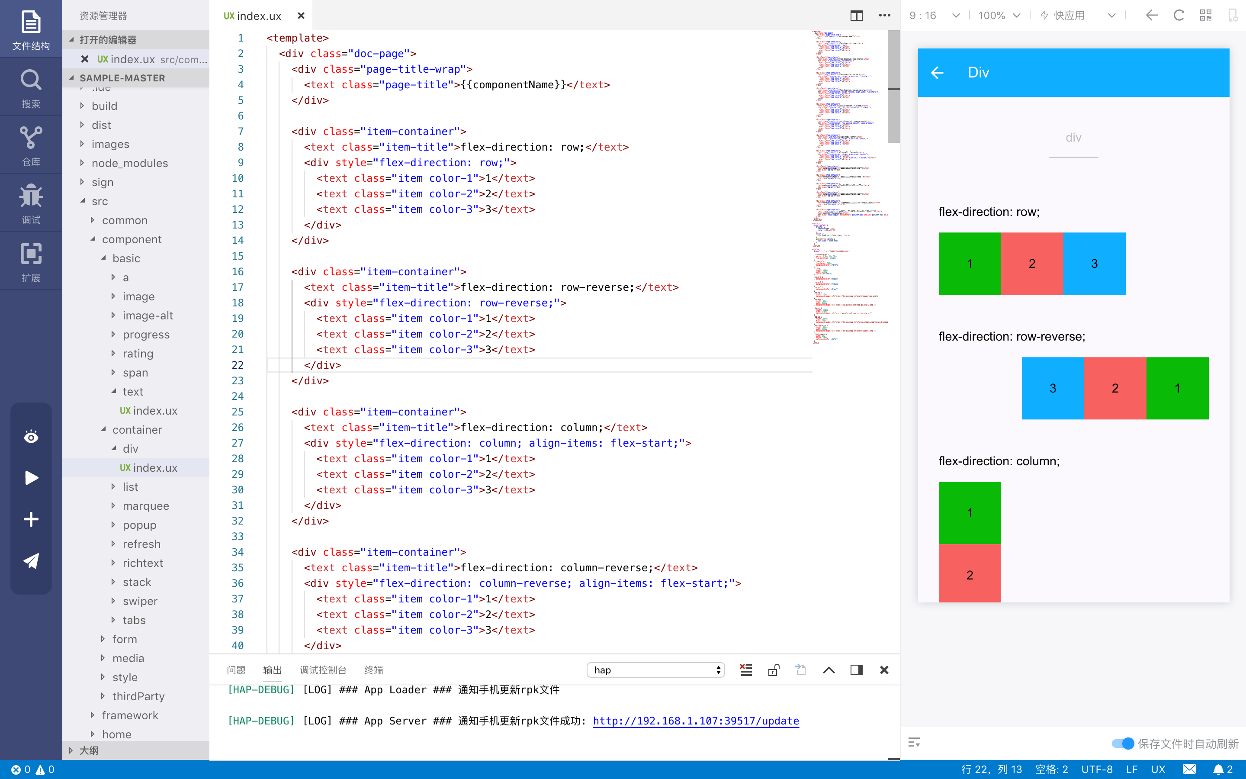1246x779 pixels.
Task: Refresh the preview with reload icon
Action: 1179,16
